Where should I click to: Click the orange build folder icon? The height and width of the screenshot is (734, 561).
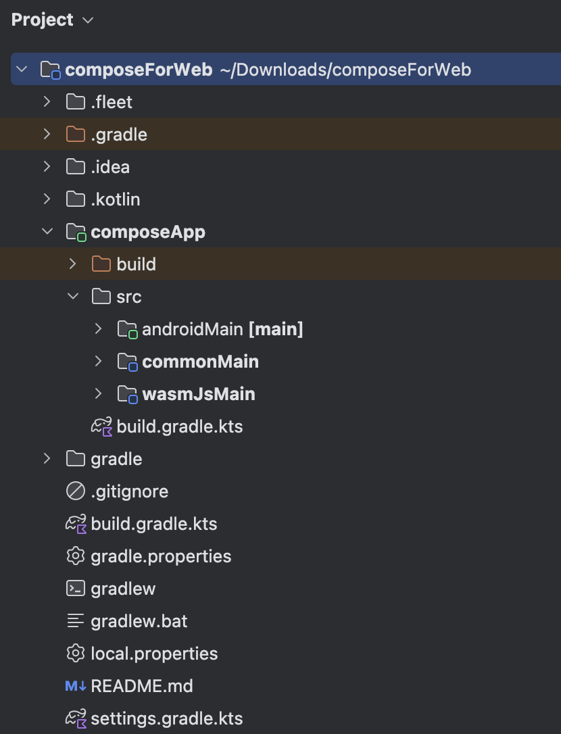point(101,264)
